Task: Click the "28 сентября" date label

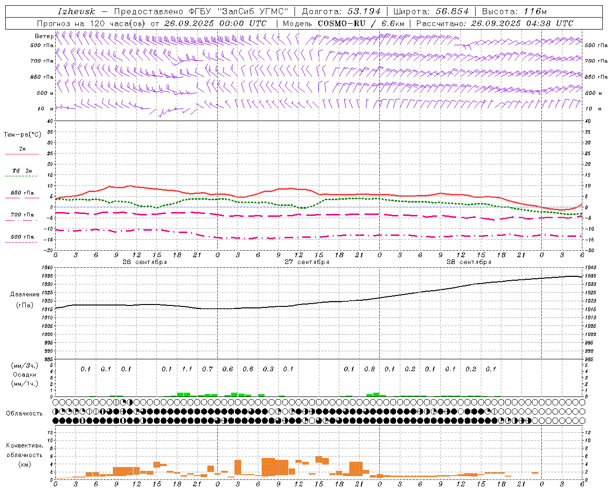Action: (x=468, y=262)
